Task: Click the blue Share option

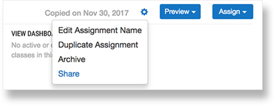Action: (x=69, y=74)
